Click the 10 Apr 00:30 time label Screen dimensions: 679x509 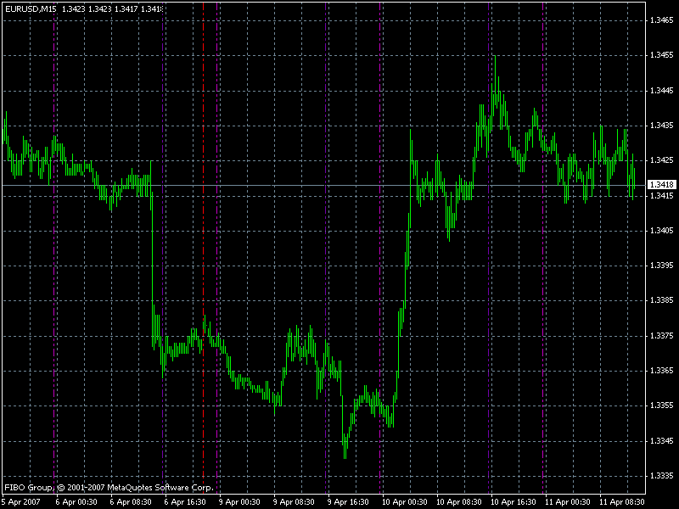pyautogui.click(x=405, y=502)
